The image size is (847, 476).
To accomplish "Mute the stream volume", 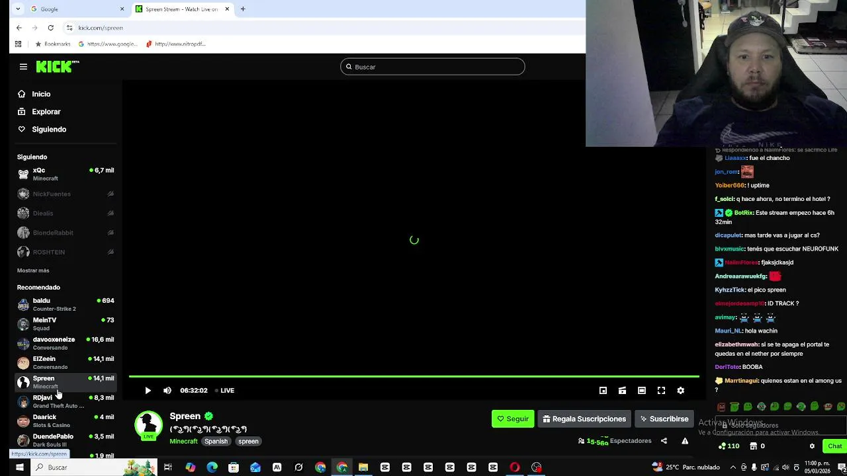I will [x=167, y=391].
